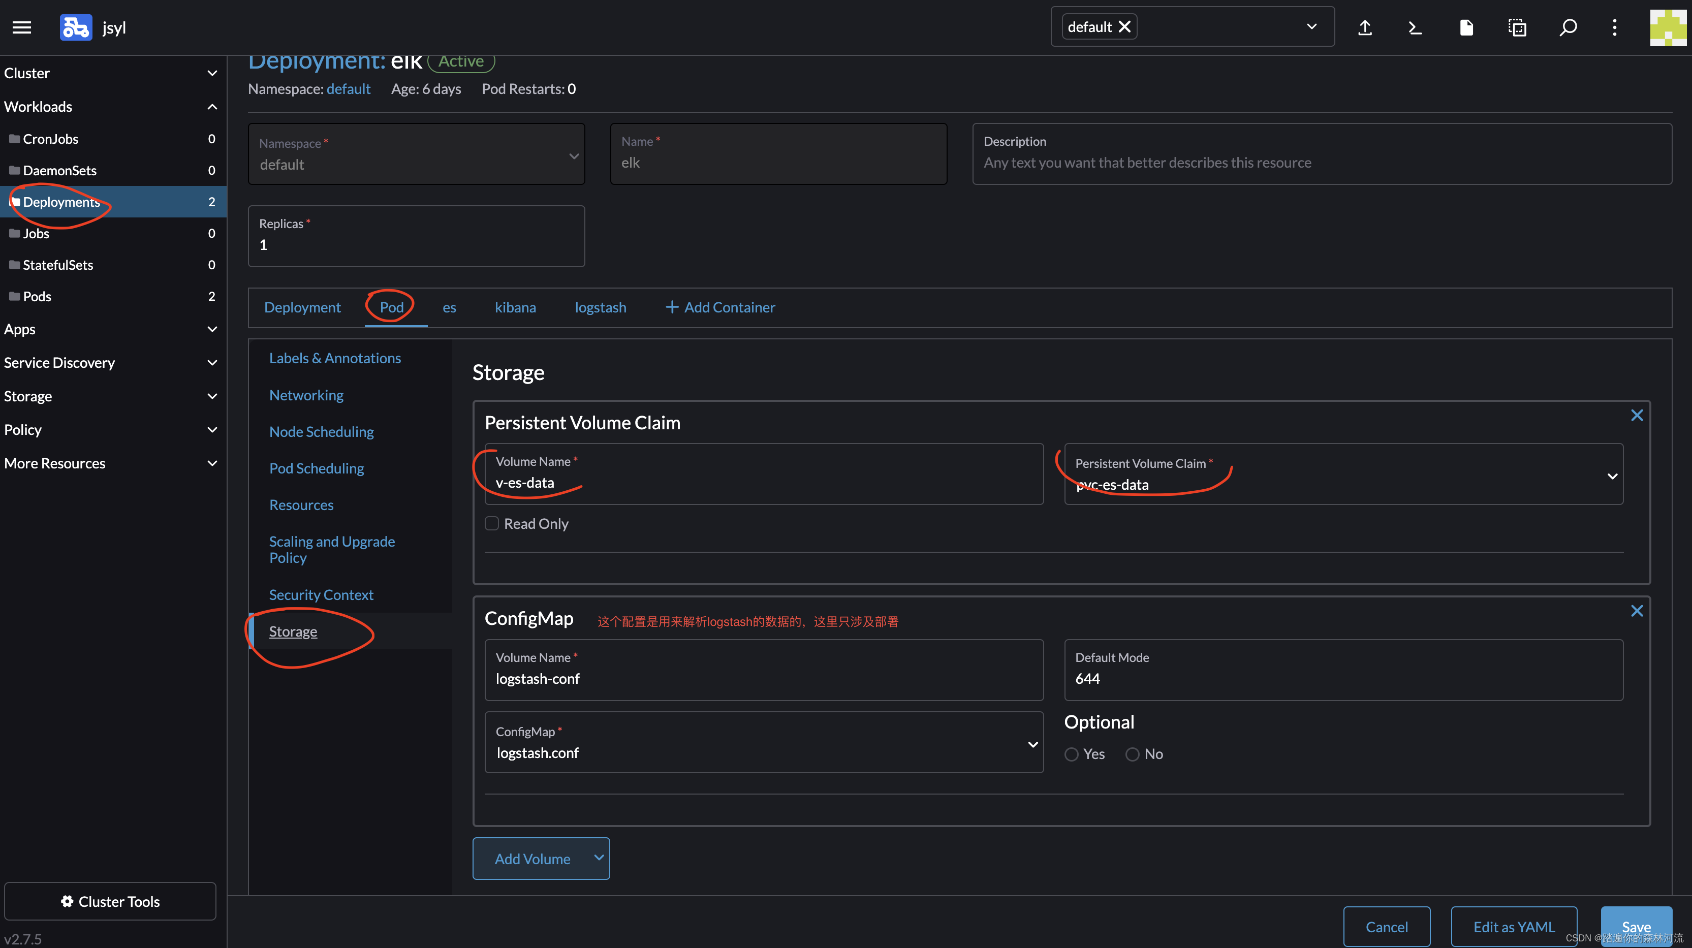
Task: Open the ConfigMap logstash.conf dropdown
Action: pos(764,742)
